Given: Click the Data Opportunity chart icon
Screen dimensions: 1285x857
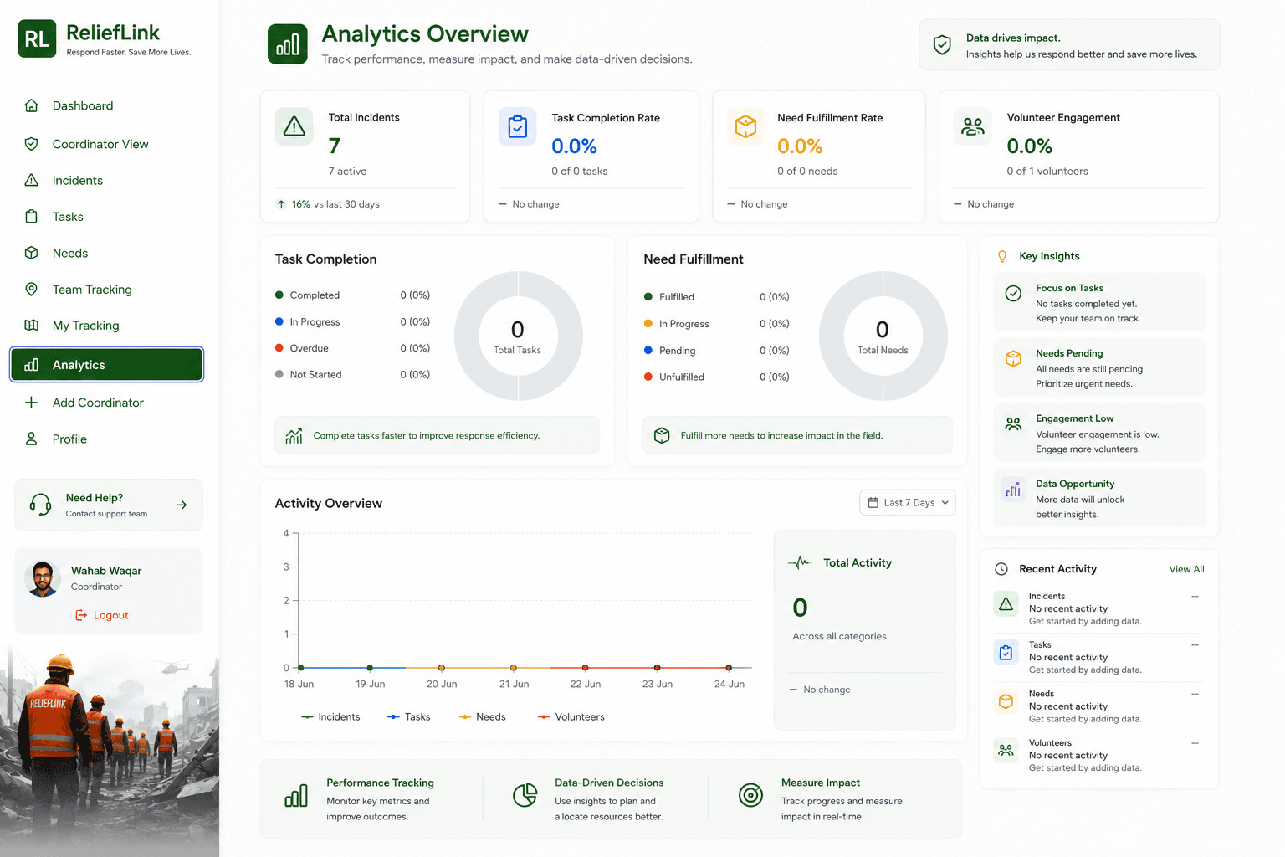Looking at the screenshot, I should click(x=1013, y=490).
